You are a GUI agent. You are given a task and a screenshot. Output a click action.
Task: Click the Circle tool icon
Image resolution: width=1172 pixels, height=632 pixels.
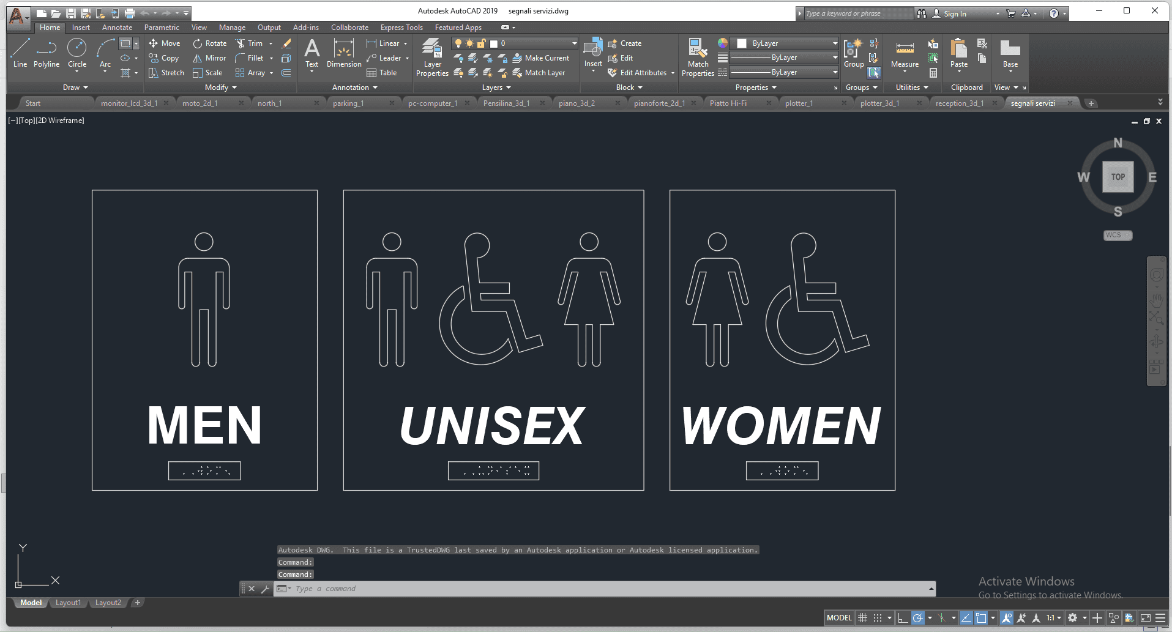tap(77, 48)
